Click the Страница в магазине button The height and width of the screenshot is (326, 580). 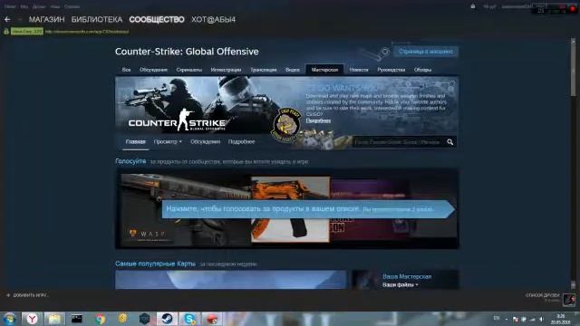(426, 52)
